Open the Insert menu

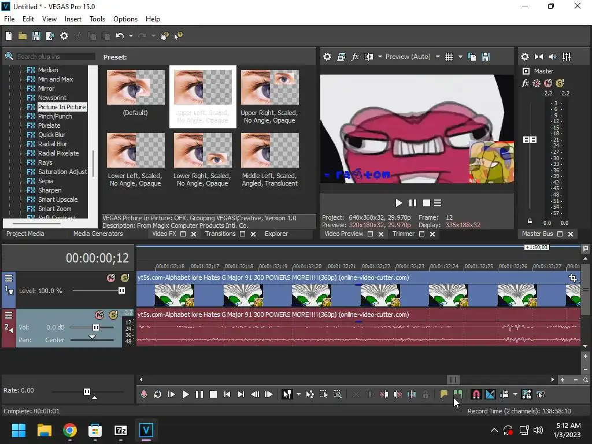point(73,19)
